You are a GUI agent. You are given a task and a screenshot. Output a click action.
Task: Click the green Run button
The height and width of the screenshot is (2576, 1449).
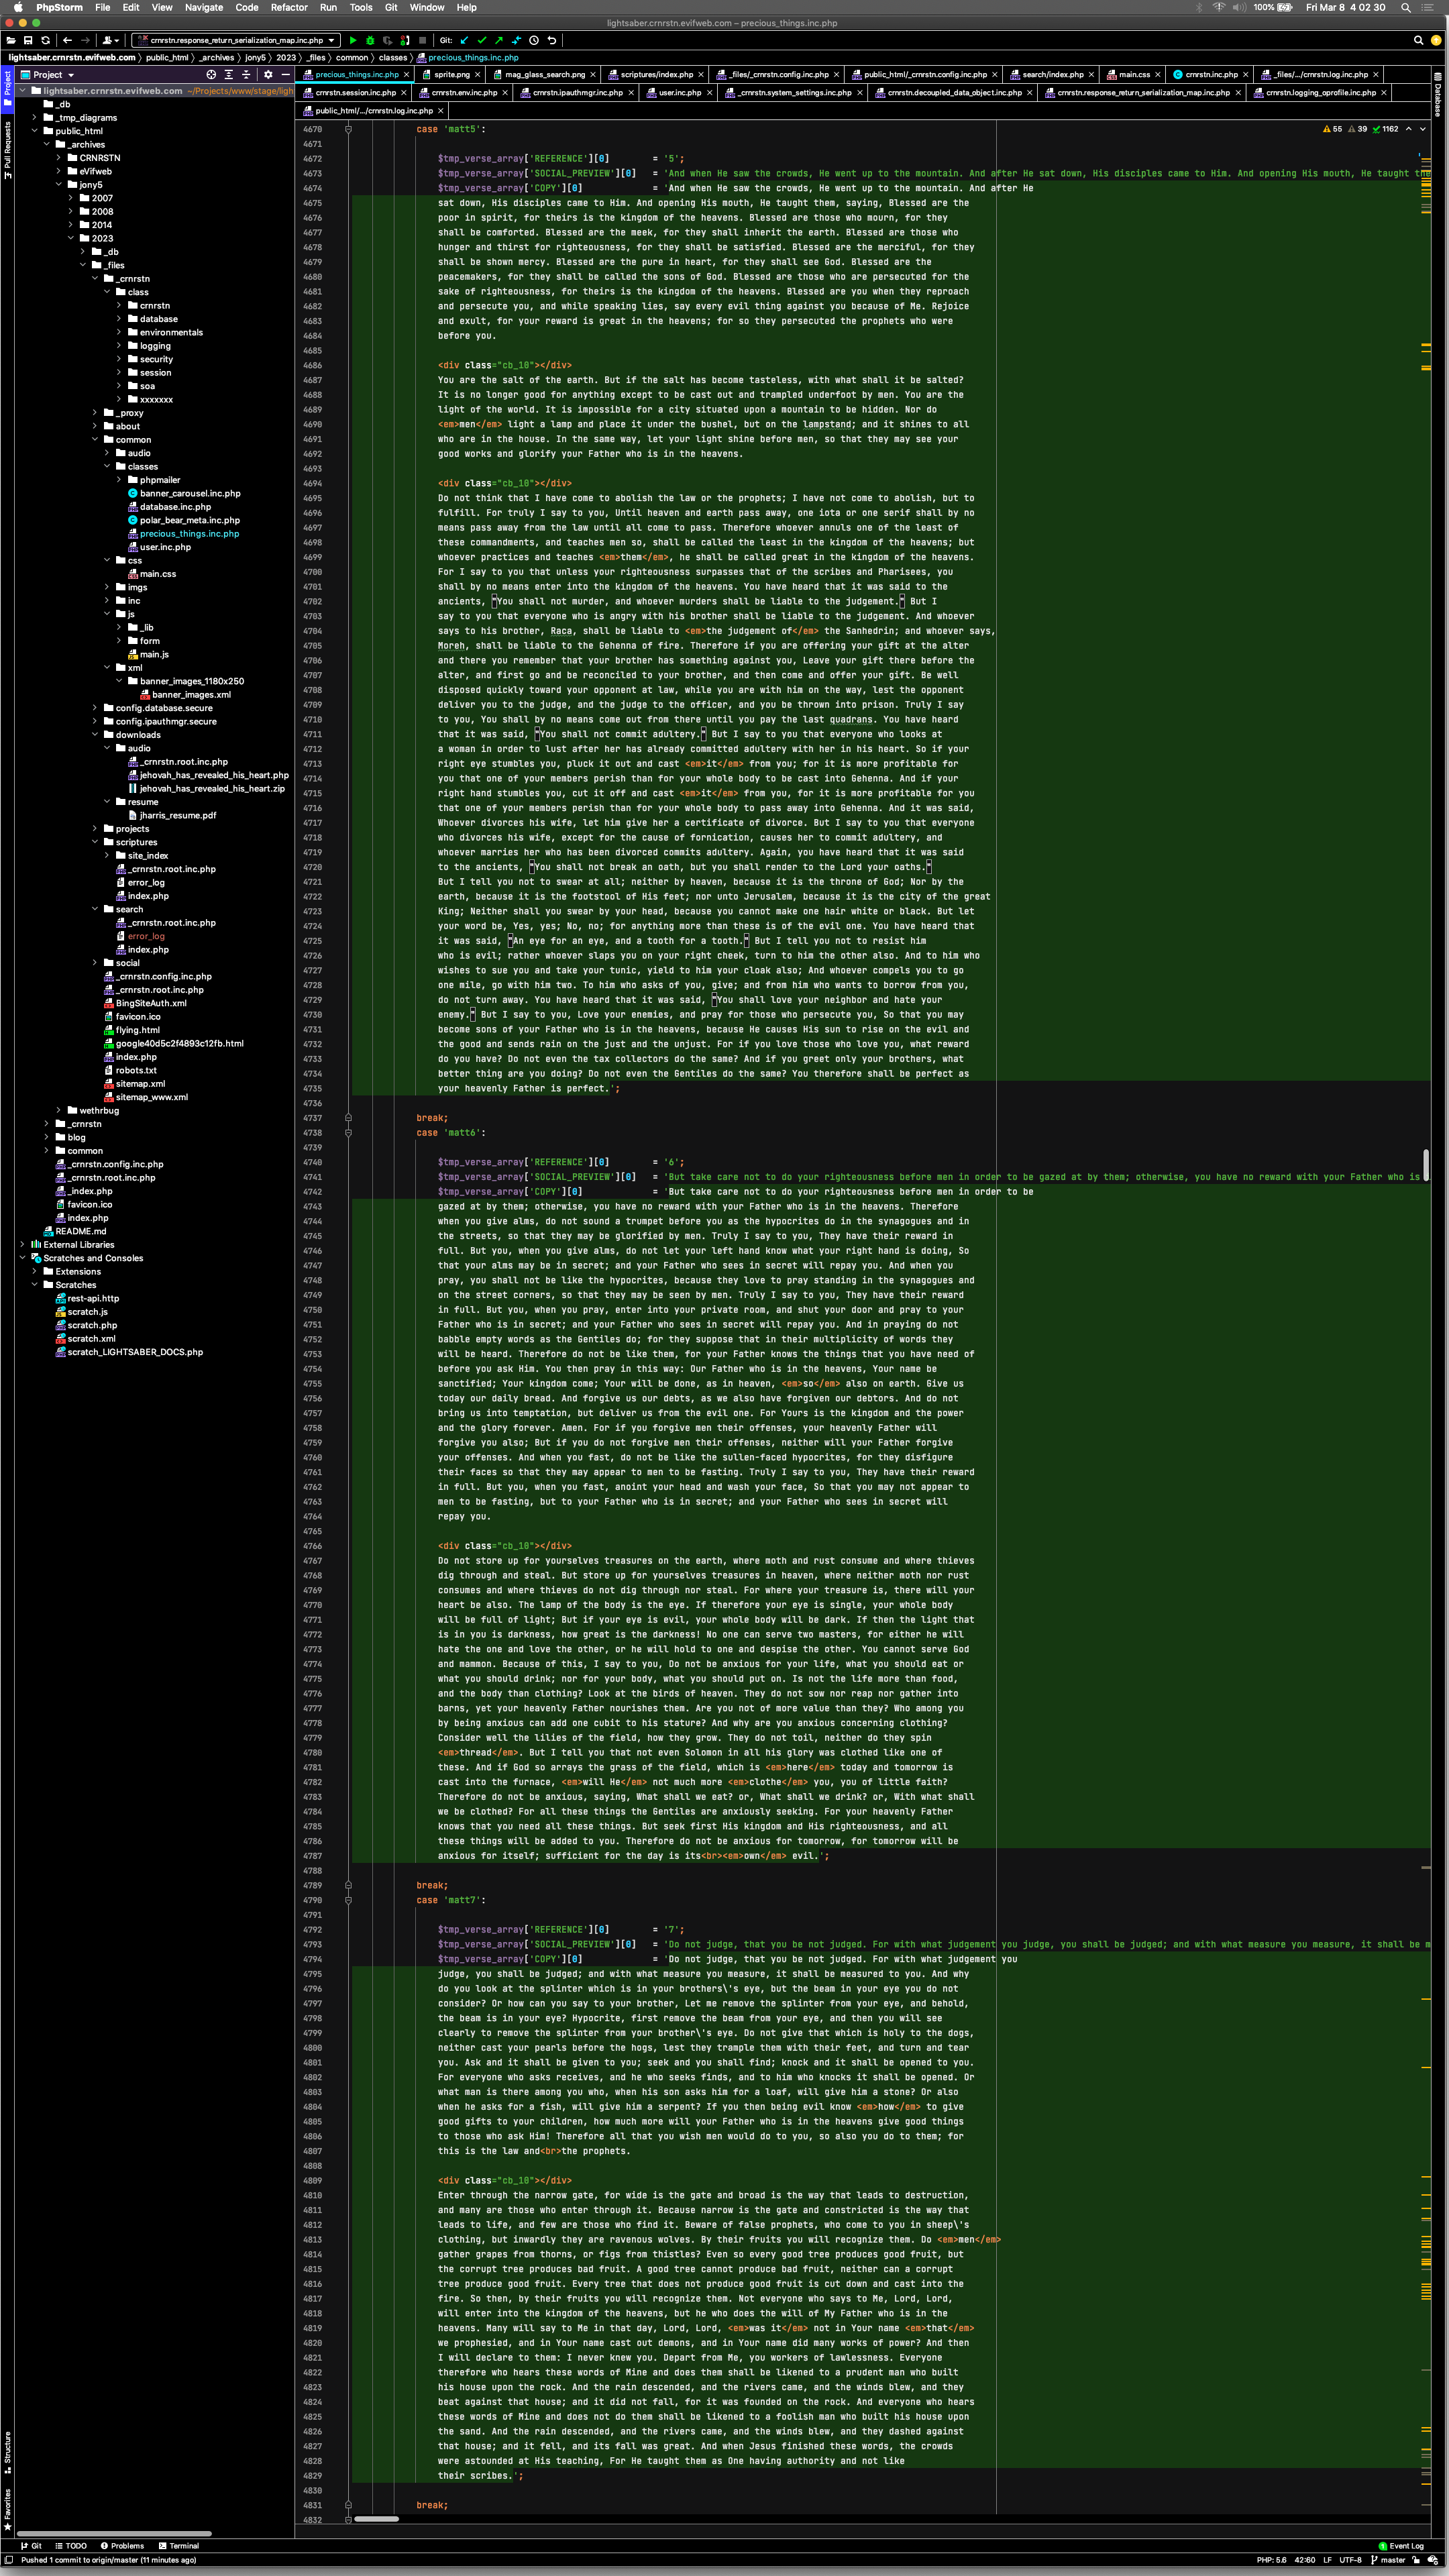[353, 40]
